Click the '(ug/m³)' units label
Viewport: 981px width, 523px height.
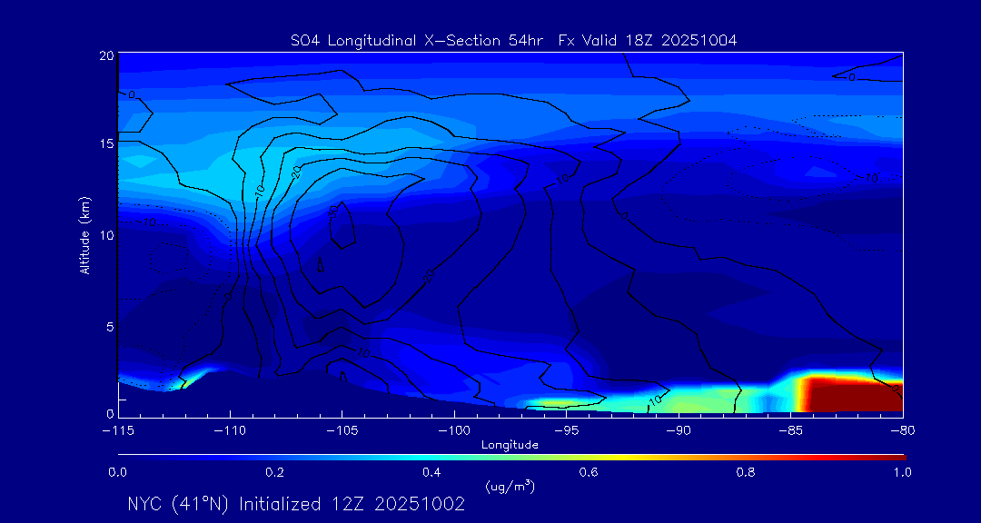(510, 487)
